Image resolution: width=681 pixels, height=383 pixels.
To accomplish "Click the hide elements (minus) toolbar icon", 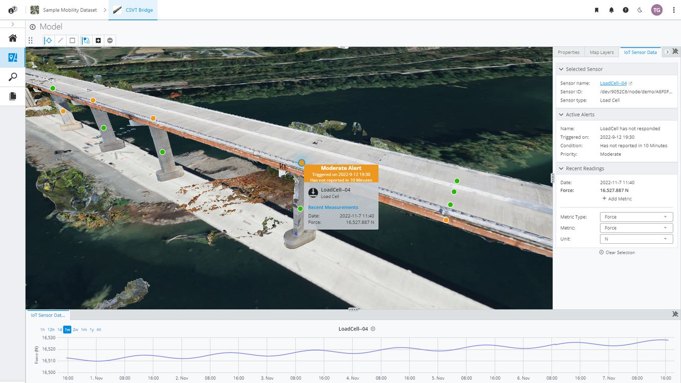I will pos(110,40).
